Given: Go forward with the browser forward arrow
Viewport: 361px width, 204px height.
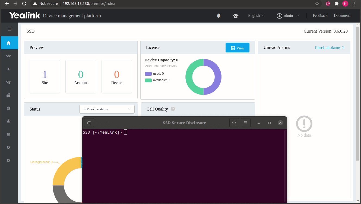Looking at the screenshot, I should coord(15,4).
